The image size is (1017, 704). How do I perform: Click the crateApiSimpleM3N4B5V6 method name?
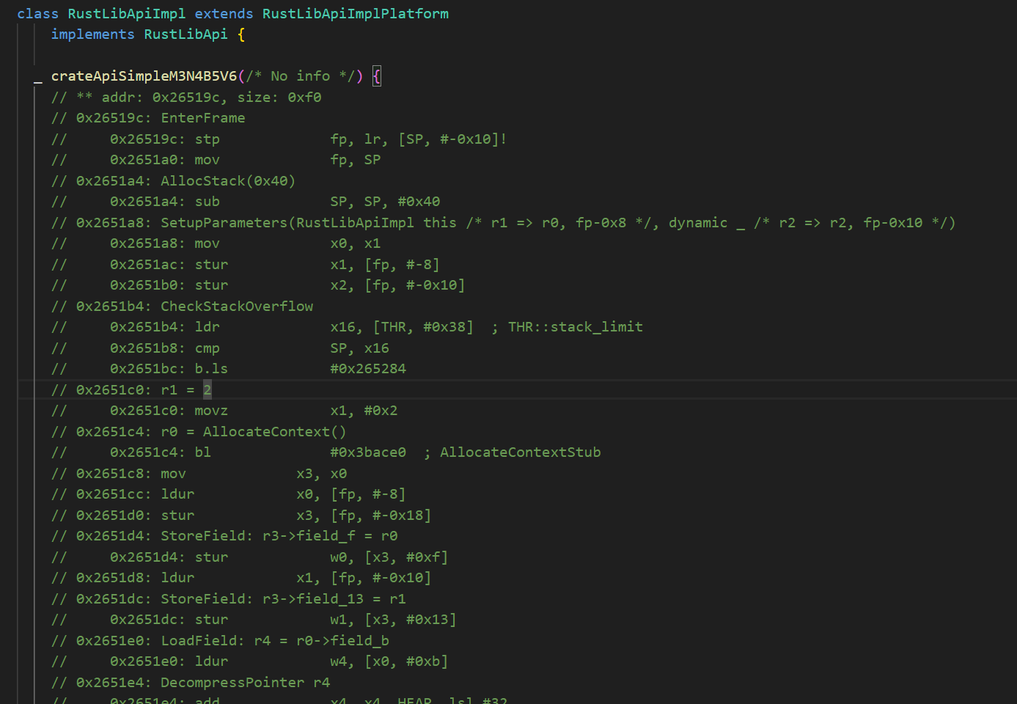[144, 76]
